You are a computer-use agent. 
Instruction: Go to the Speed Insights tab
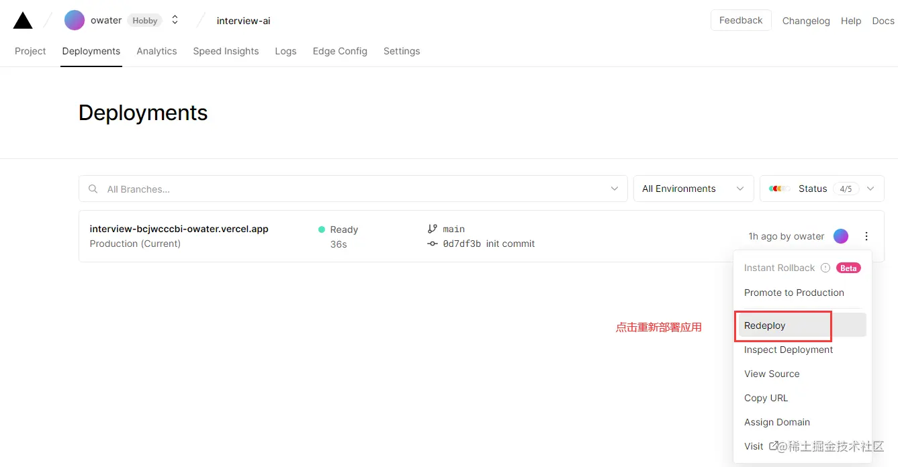pos(226,51)
